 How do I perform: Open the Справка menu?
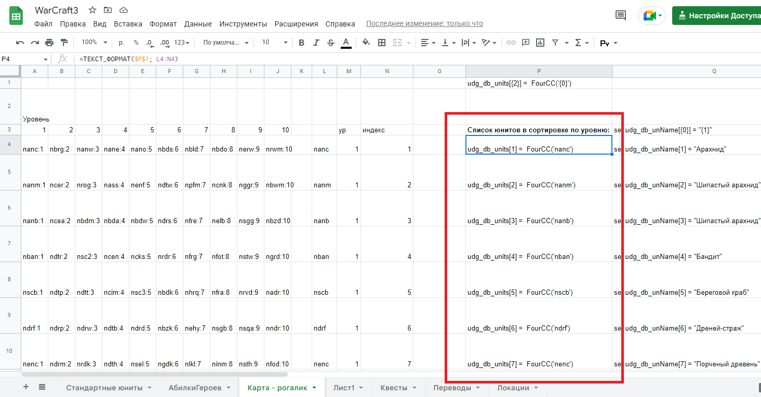click(340, 24)
